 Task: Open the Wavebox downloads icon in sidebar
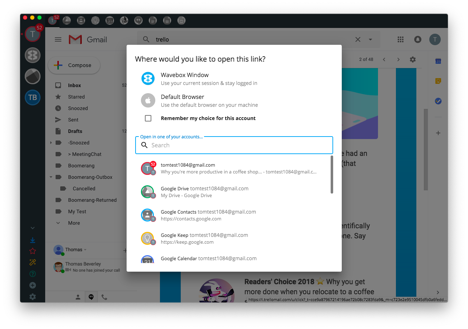coord(33,240)
